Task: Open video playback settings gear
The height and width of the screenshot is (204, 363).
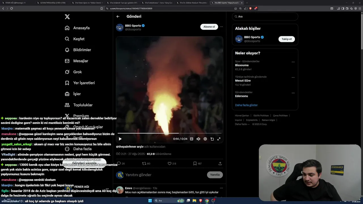Action: 205,139
